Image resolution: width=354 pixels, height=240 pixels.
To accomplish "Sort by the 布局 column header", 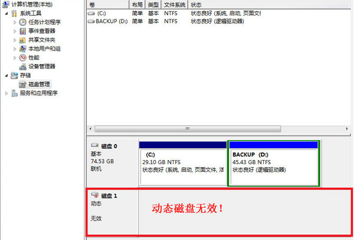I will click(137, 5).
